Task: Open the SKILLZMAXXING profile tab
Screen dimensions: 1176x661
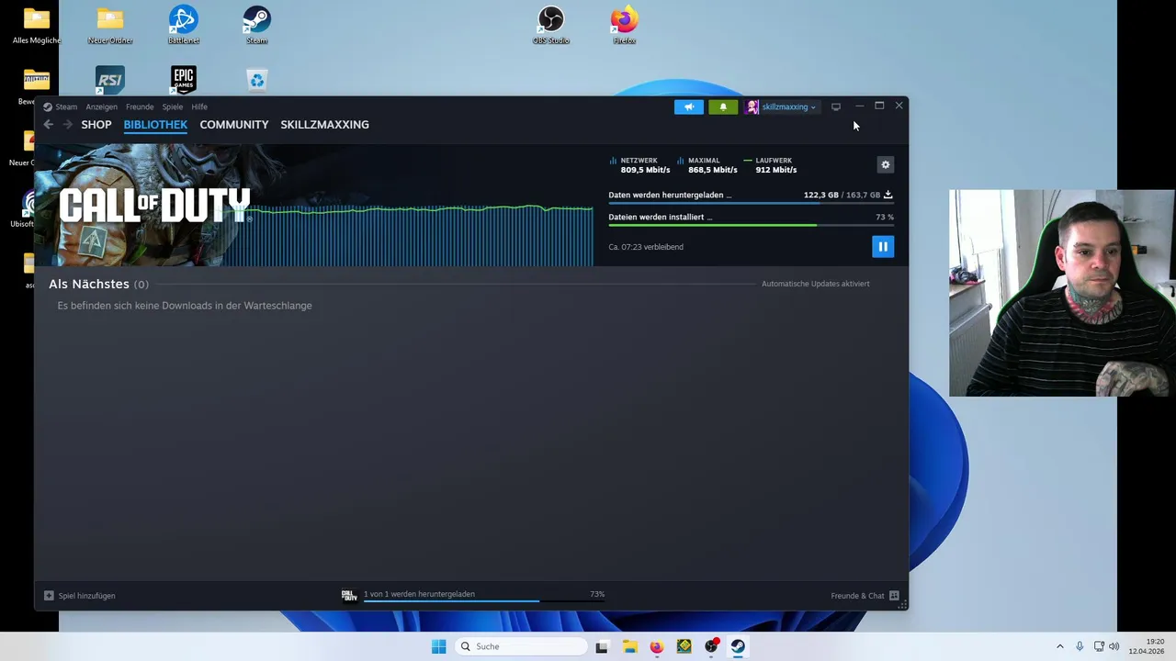Action: pos(324,125)
